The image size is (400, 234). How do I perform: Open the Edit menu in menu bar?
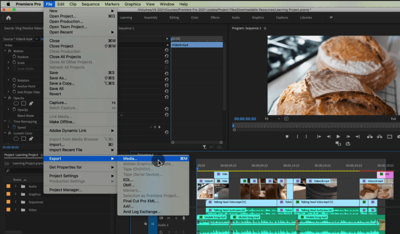coord(61,4)
